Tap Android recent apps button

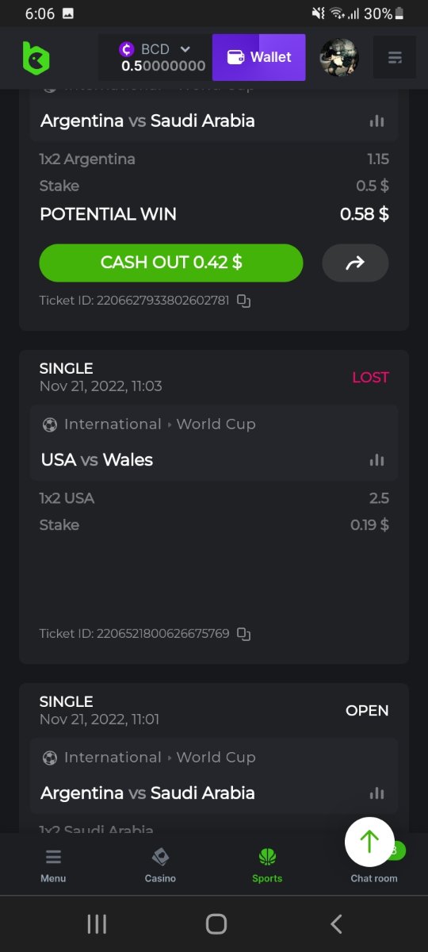pyautogui.click(x=97, y=923)
